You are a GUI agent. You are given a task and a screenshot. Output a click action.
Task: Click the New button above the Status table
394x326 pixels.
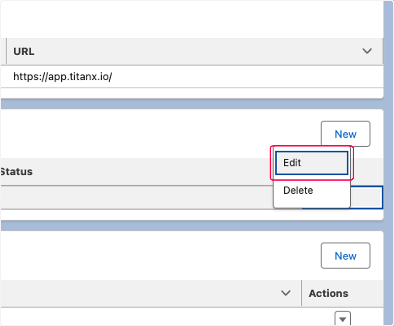click(x=345, y=134)
